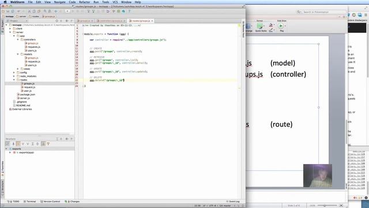Viewport: 369px width, 208px height.
Task: Open Project panel settings gear
Action: pos(67,21)
